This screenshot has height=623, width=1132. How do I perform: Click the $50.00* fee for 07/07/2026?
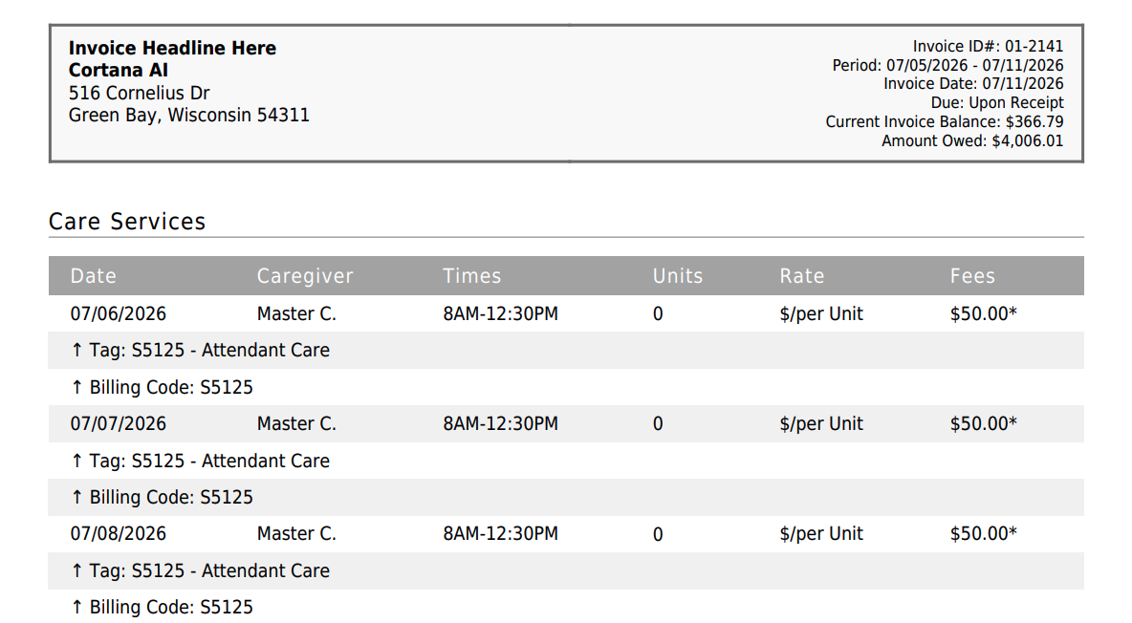pos(983,423)
